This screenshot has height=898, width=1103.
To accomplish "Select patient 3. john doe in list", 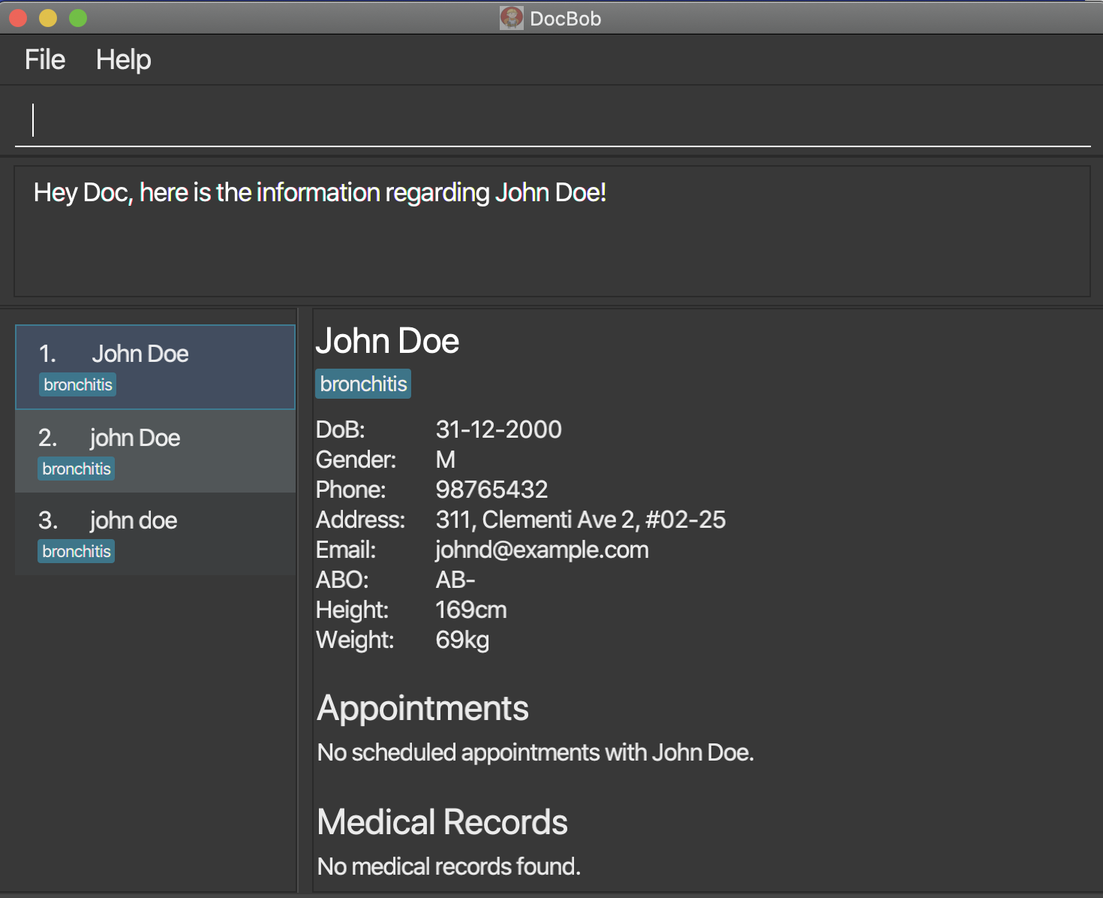I will (155, 534).
